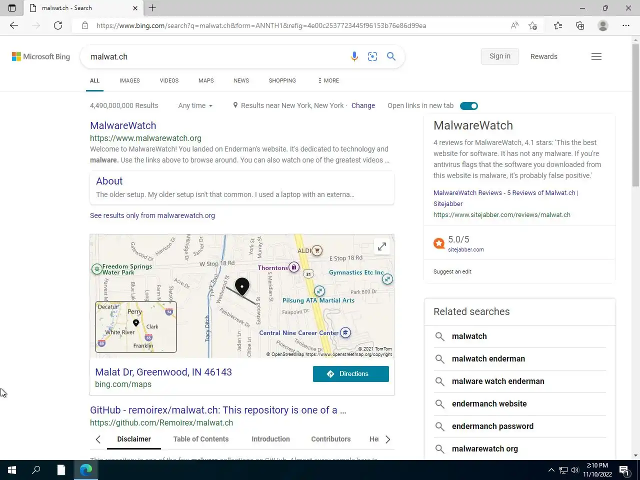Select the Introduction result tab

pyautogui.click(x=270, y=439)
